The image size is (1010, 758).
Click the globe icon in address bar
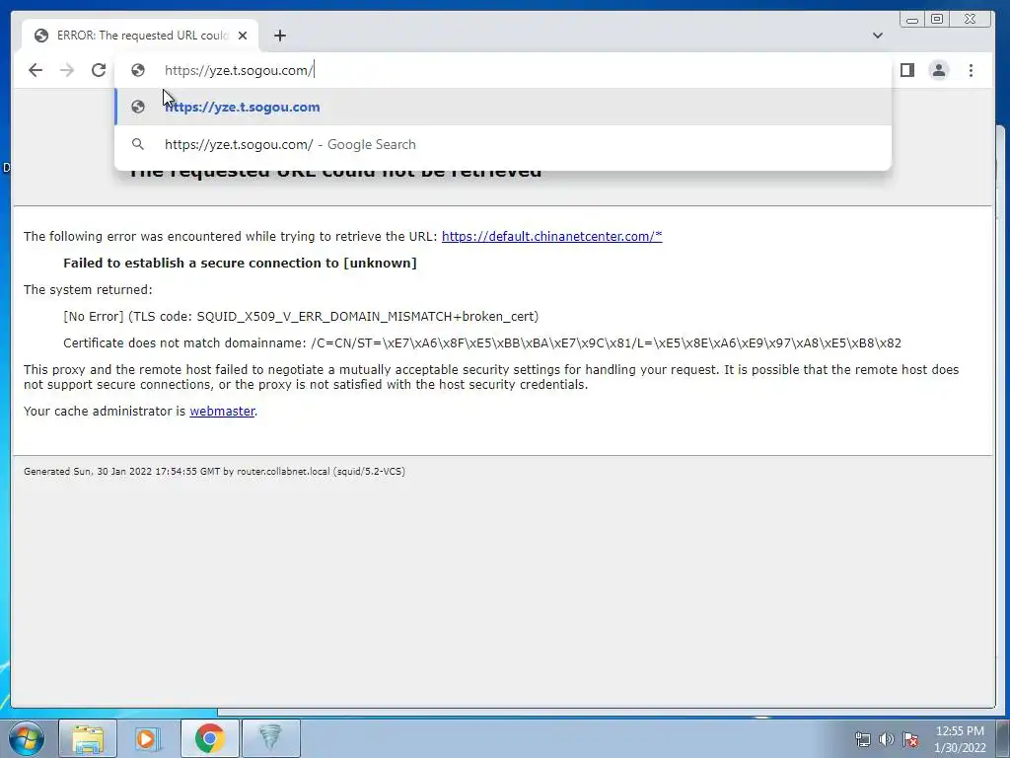138,70
